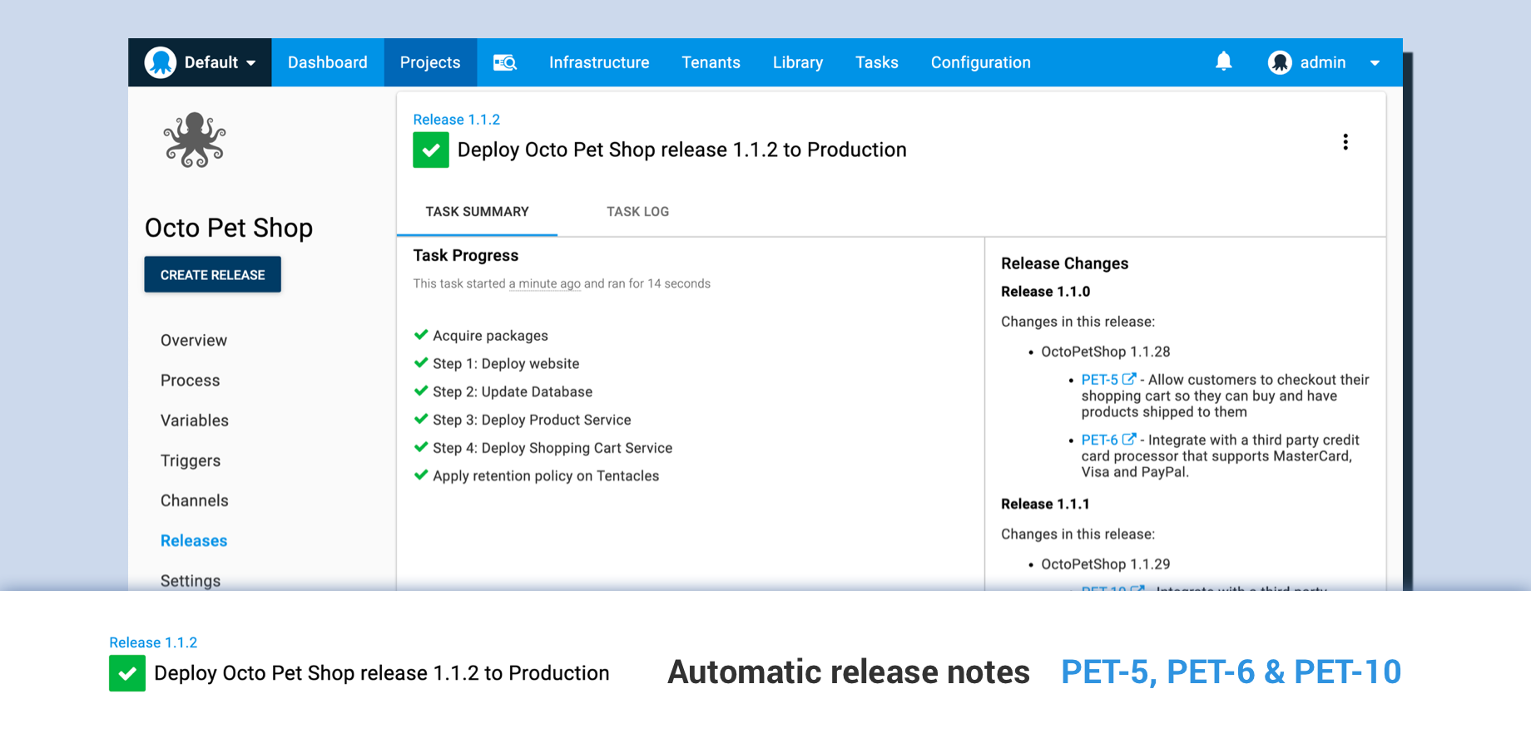Click the OctoPetShop 1.1.29 package entry

coord(1106,564)
